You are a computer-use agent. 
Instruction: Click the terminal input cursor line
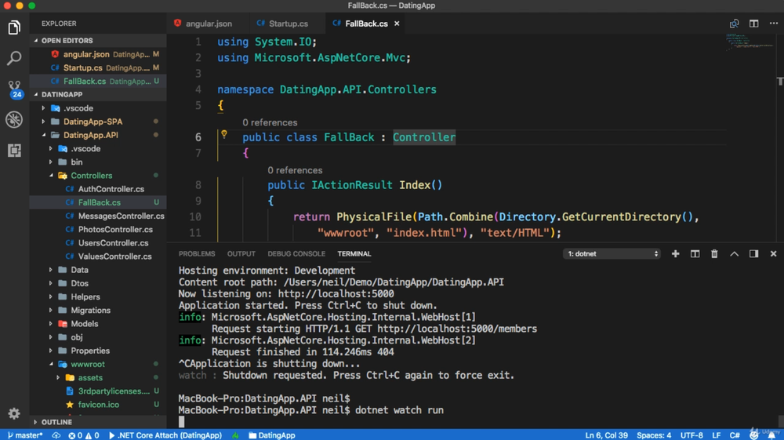click(x=182, y=422)
